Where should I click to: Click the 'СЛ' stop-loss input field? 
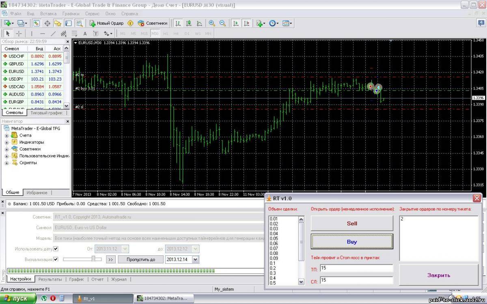(356, 280)
